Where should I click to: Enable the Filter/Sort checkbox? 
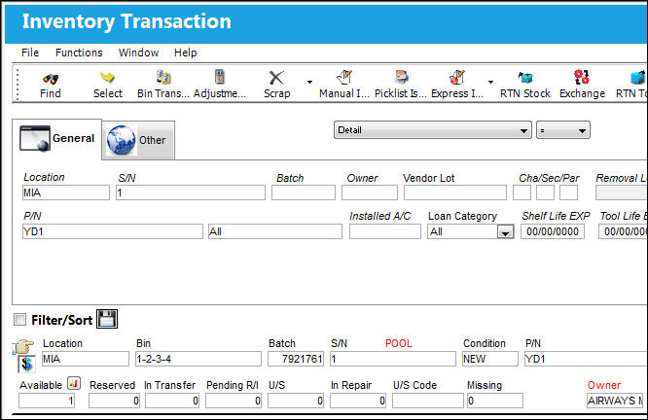click(19, 319)
